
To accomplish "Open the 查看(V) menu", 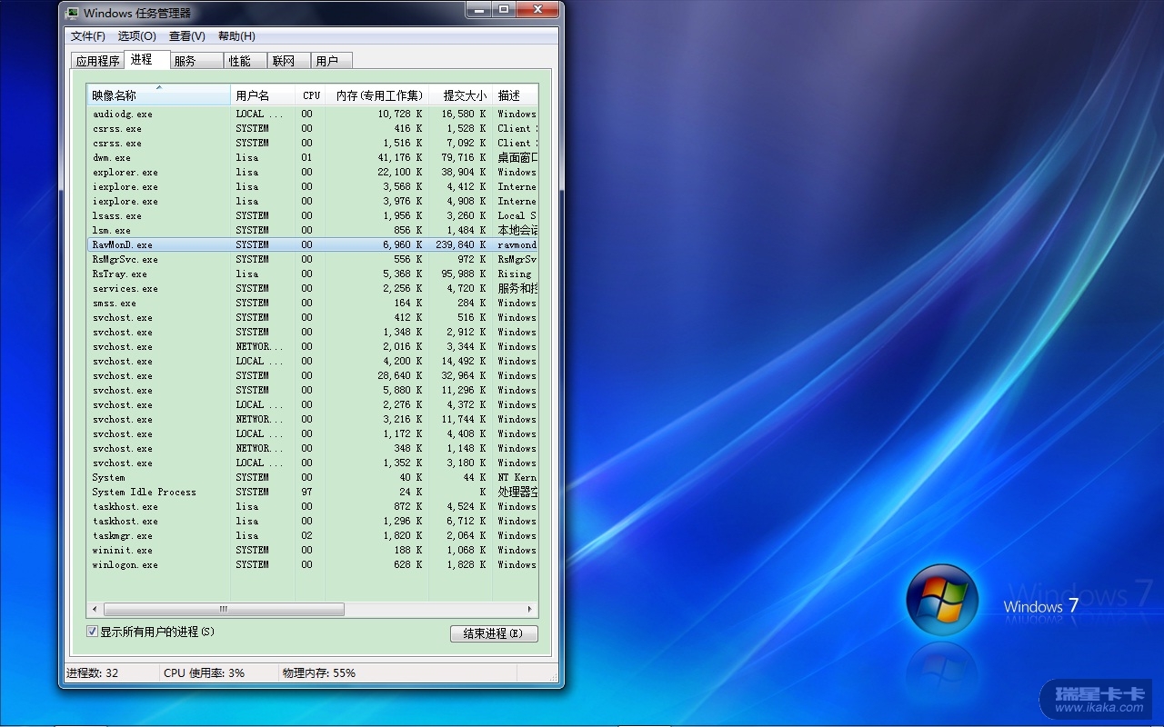I will pos(186,36).
